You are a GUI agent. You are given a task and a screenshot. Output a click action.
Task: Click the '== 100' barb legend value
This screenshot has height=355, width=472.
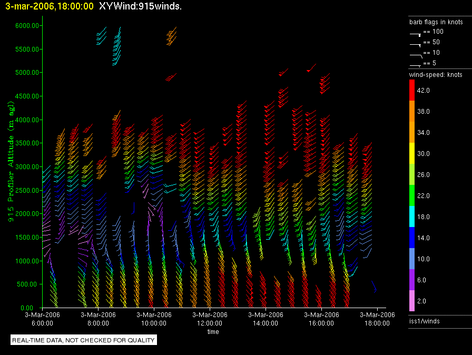coord(434,32)
